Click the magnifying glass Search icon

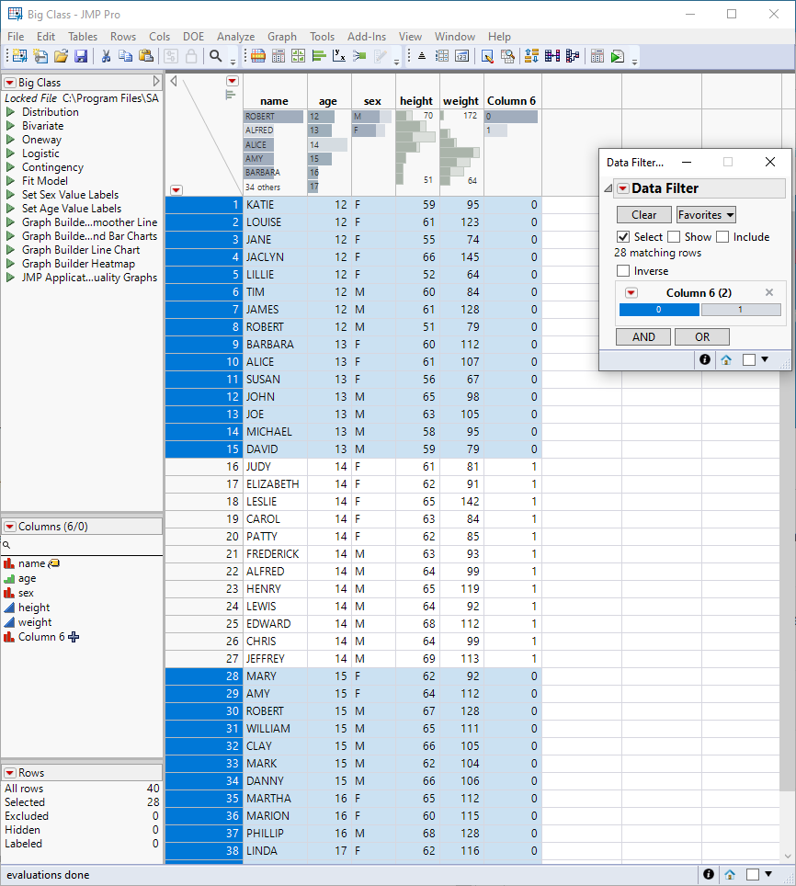216,57
